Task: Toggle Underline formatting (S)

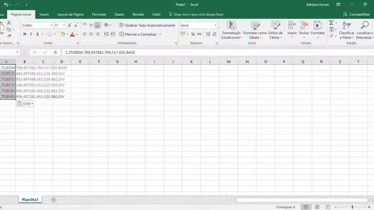Action: (x=37, y=34)
